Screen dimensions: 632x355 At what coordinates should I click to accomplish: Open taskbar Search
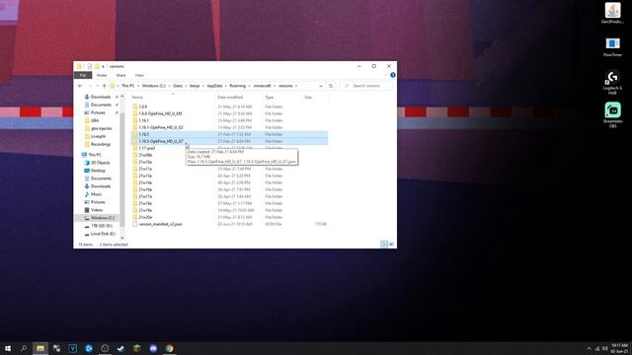(x=24, y=348)
